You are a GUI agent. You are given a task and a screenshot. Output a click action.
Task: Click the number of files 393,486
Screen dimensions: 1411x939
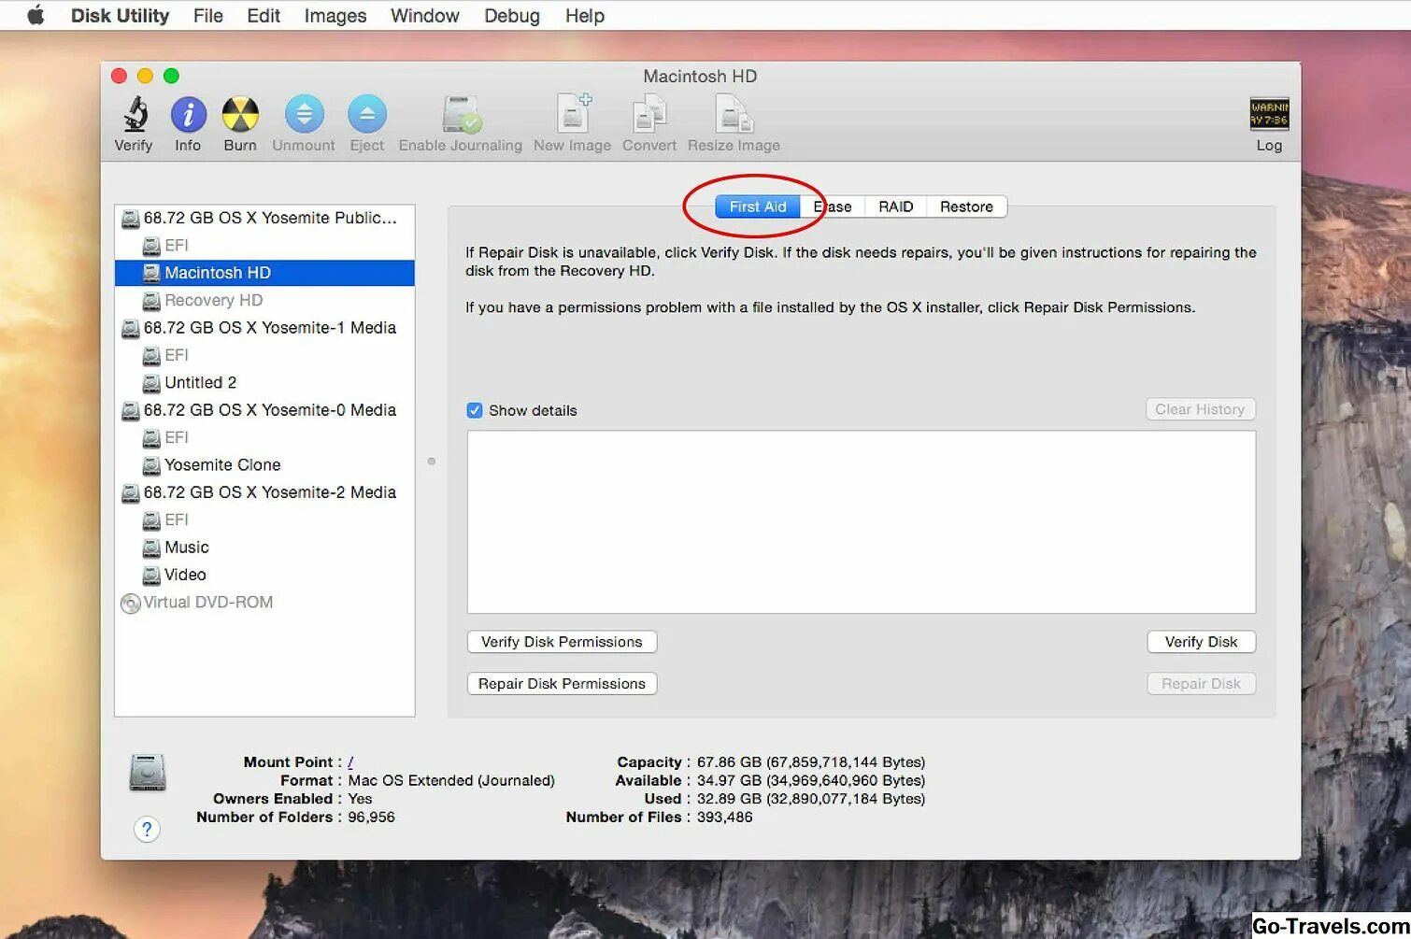(724, 817)
